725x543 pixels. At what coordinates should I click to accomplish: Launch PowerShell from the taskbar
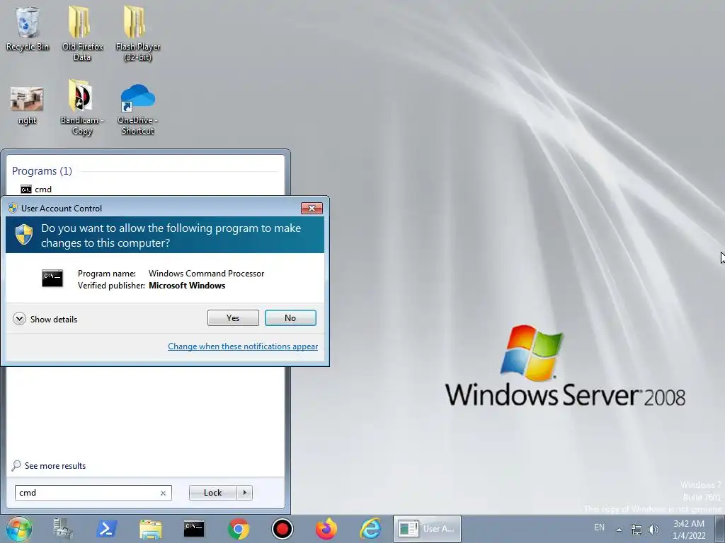(106, 529)
